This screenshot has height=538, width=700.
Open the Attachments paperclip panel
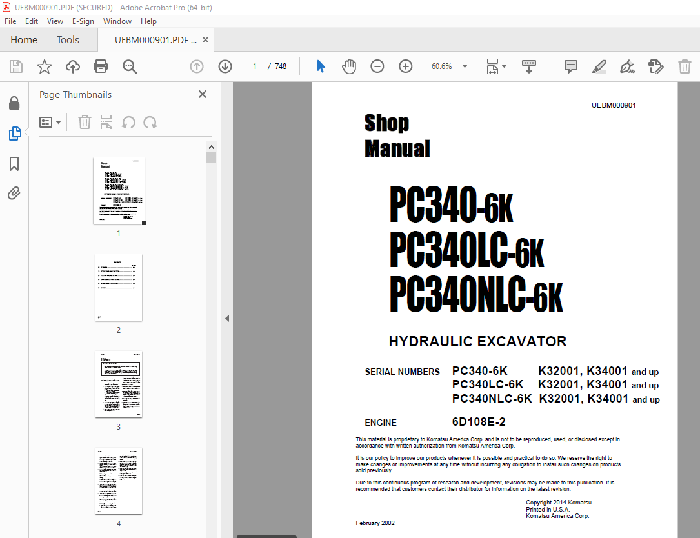(x=14, y=194)
